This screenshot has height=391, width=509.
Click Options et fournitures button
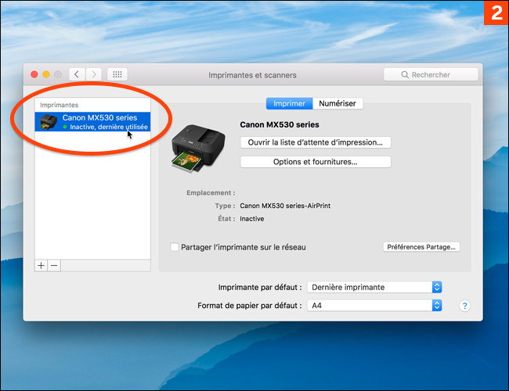pyautogui.click(x=315, y=162)
